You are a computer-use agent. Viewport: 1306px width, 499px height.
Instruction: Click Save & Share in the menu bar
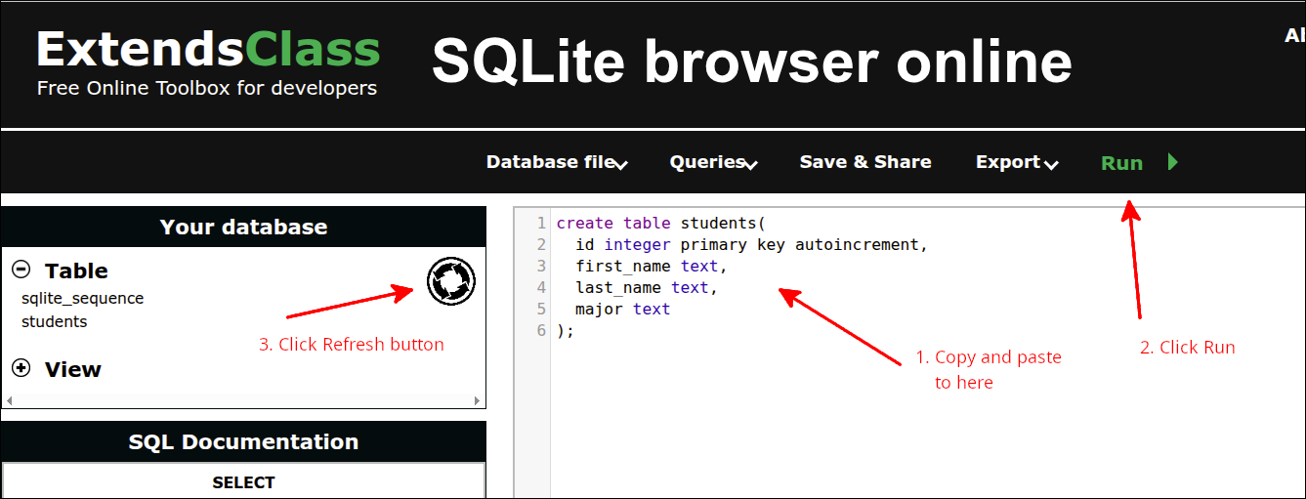(x=865, y=162)
